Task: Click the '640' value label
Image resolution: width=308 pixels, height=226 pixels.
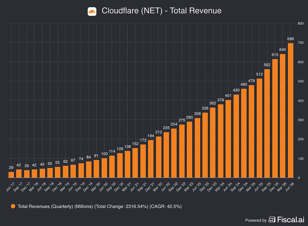Action: (x=283, y=50)
